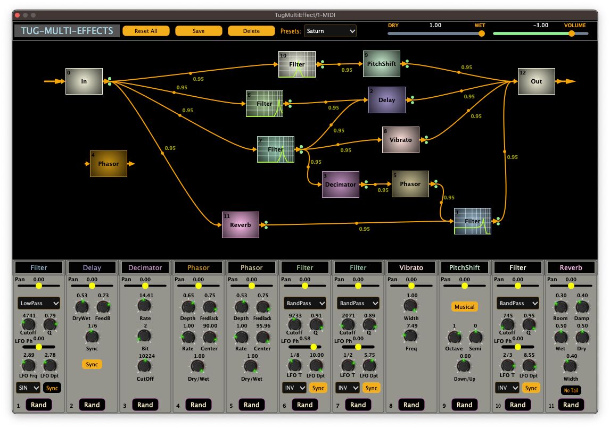Click Rand on the Reverb channel strip

[571, 405]
